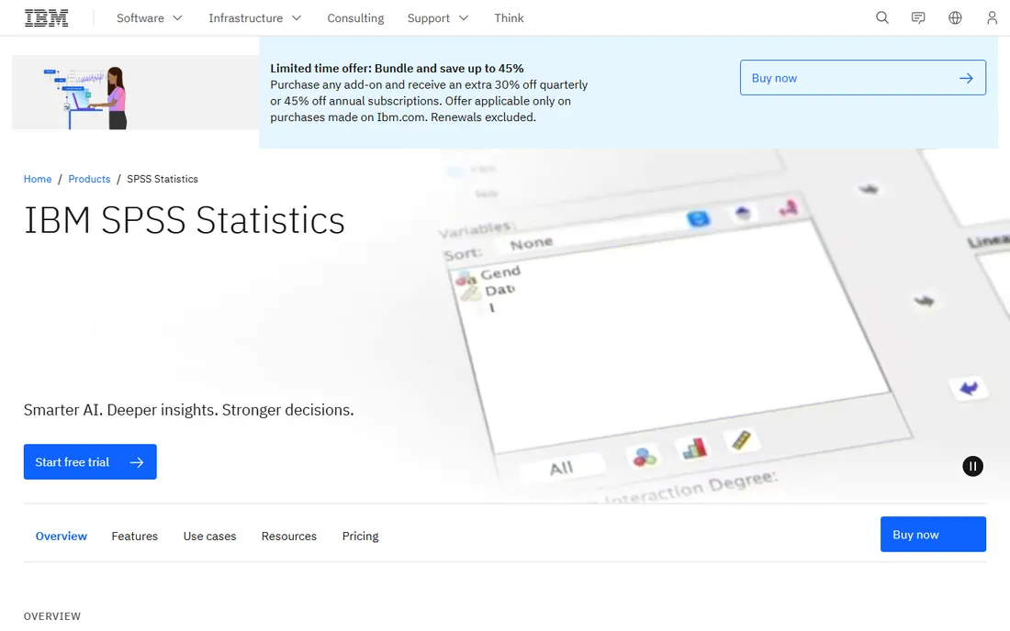
Task: Expand the Support menu
Action: click(x=437, y=18)
